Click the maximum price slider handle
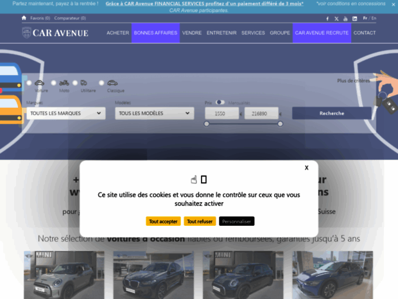The width and height of the screenshot is (398, 299). point(280,124)
